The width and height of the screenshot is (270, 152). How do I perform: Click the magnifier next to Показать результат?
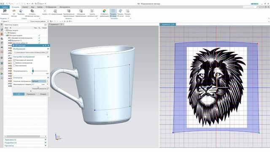pyautogui.click(x=48, y=89)
